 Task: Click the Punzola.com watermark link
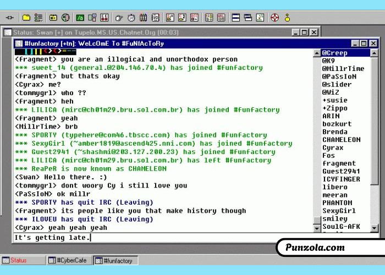point(315,248)
